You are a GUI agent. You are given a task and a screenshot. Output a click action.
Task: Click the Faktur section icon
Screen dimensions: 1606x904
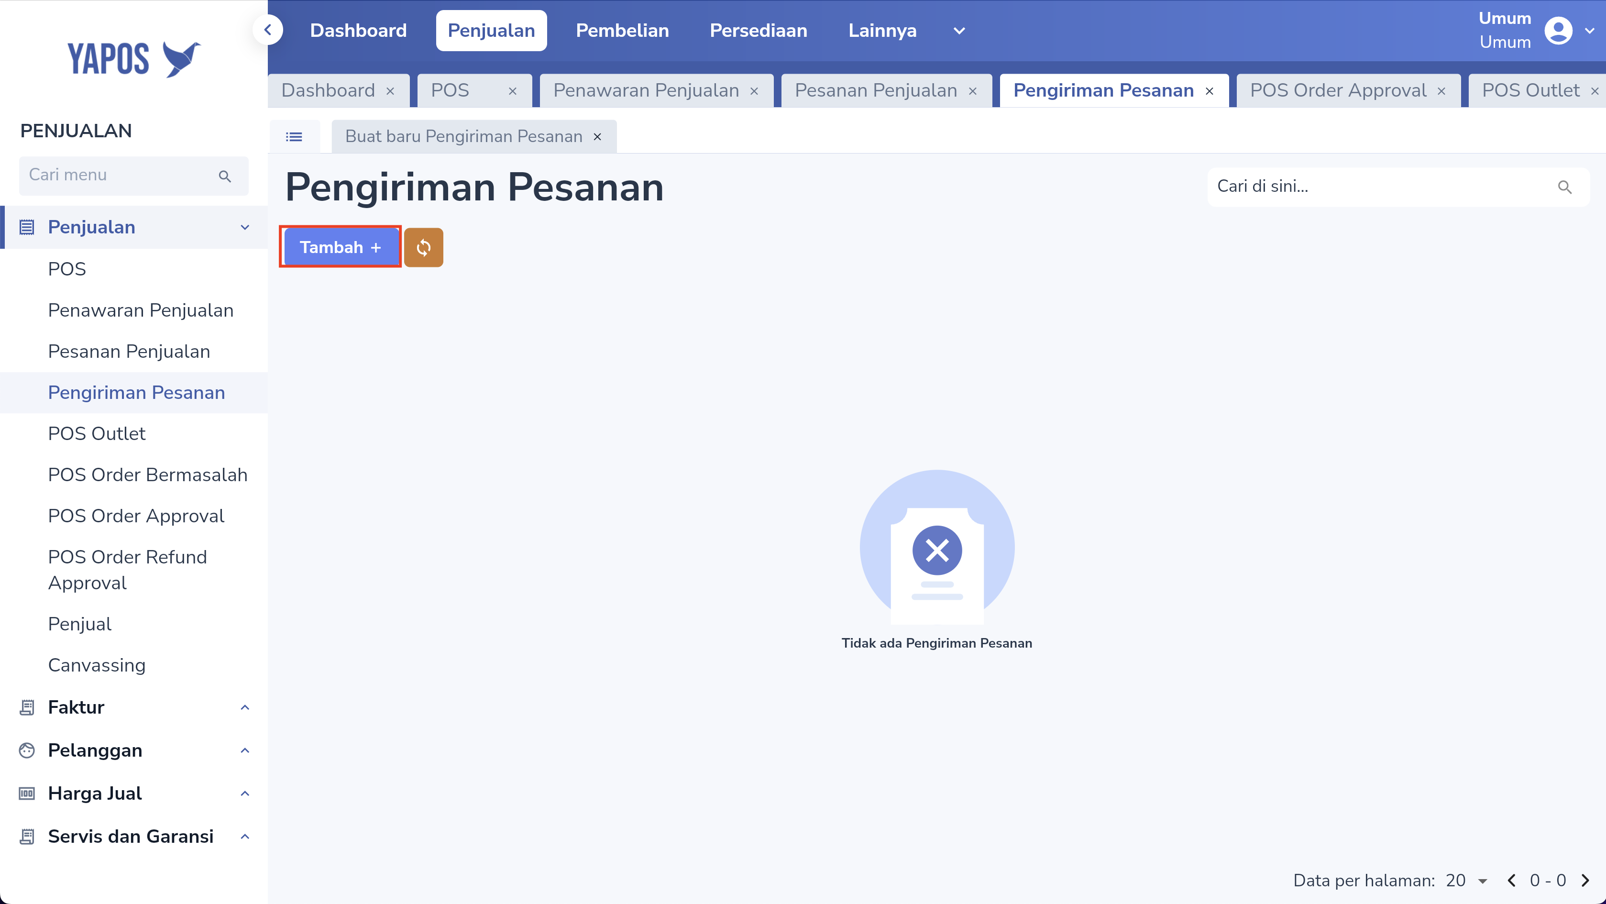27,707
